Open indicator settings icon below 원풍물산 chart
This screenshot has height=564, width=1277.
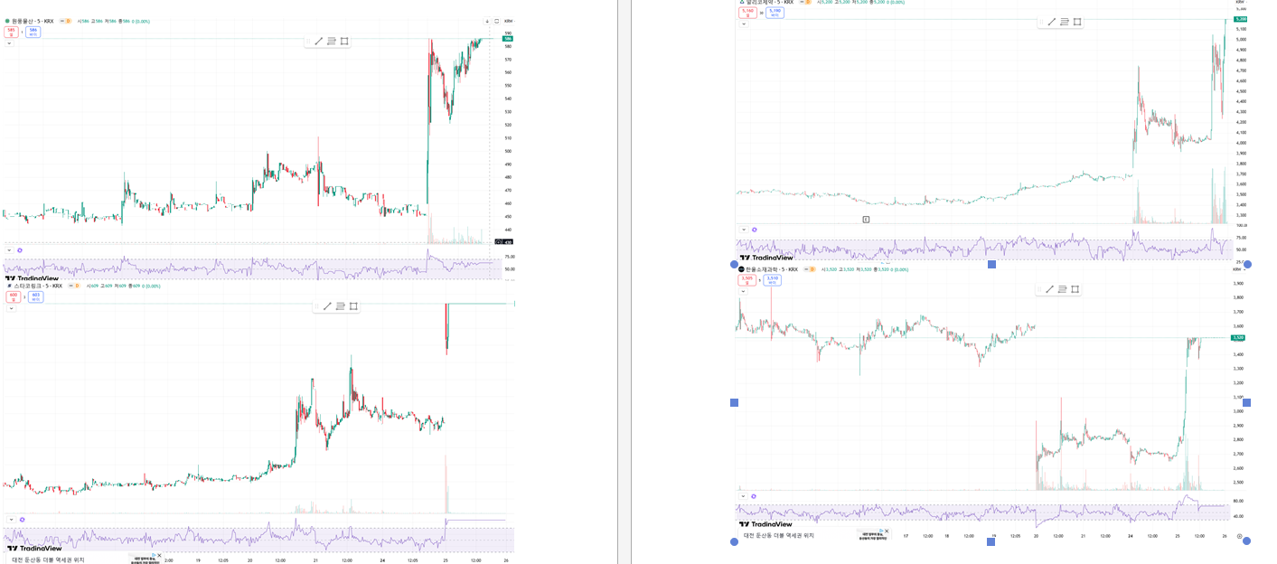coord(20,250)
